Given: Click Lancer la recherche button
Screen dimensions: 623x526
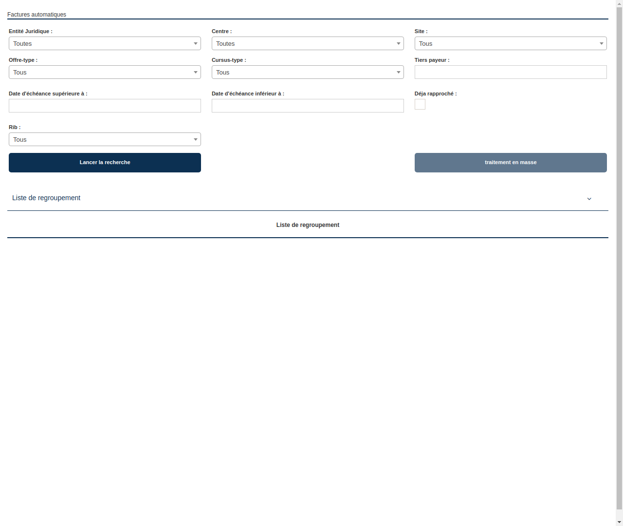Looking at the screenshot, I should coord(105,162).
